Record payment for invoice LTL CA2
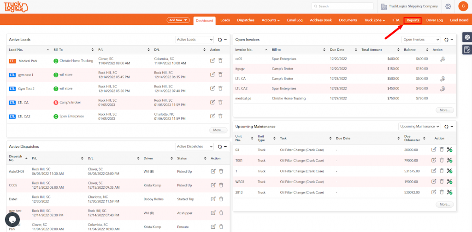This screenshot has width=472, height=232. (x=442, y=89)
